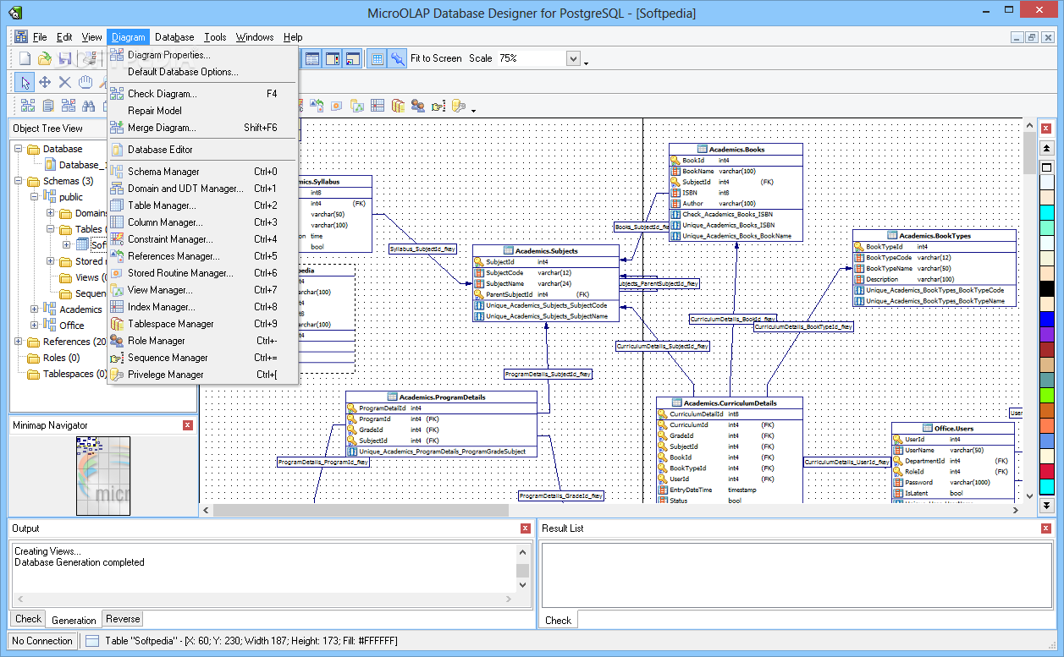Click the palette scroll-up double arrow
1064x657 pixels.
pyautogui.click(x=1046, y=149)
